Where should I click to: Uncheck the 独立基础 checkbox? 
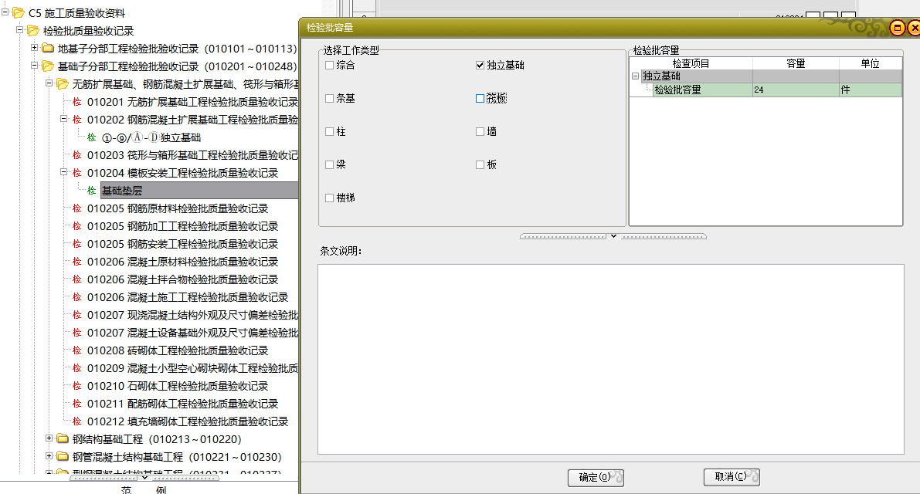pos(480,66)
